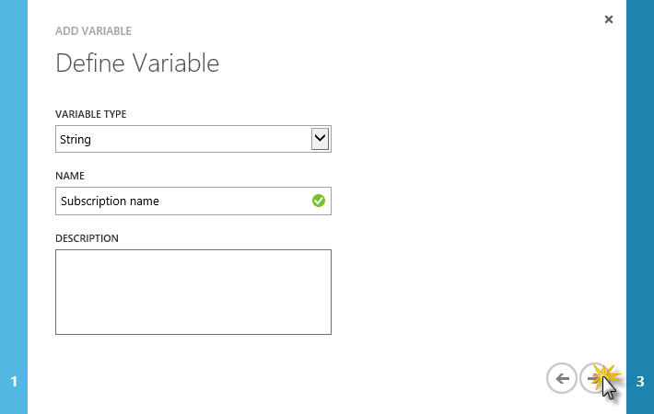Click the next step arrow button
The width and height of the screenshot is (654, 414).
(594, 377)
